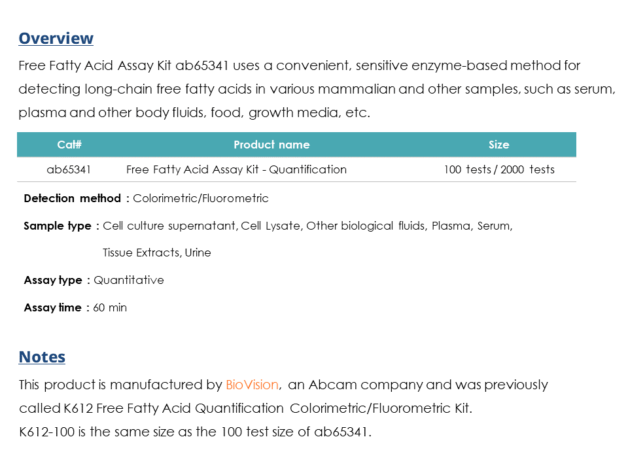Screen dimensions: 628x471
Task: Click the Assay type label
Action: click(x=53, y=280)
